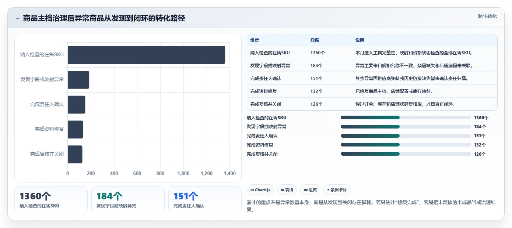The image size is (512, 228).
Task: Select the 数据卡片 chip
Action: click(x=337, y=190)
